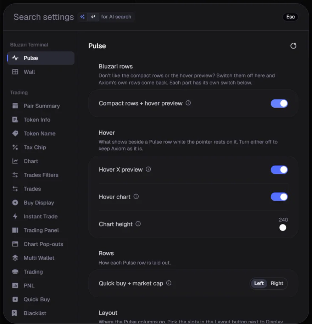Click the Chart height slider handle

(x=283, y=228)
